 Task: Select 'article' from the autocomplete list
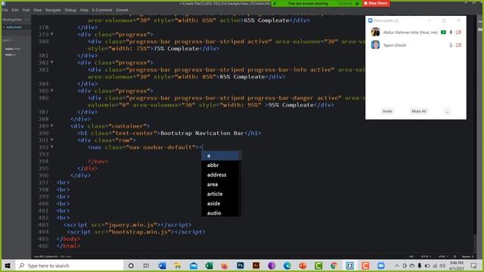[x=220, y=194]
